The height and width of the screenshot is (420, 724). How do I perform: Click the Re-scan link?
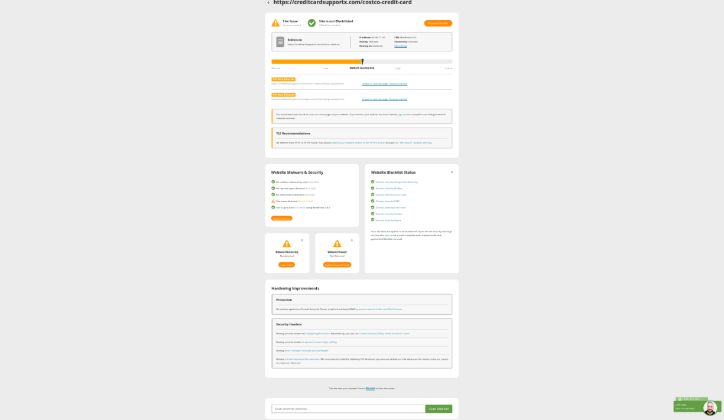(x=370, y=388)
